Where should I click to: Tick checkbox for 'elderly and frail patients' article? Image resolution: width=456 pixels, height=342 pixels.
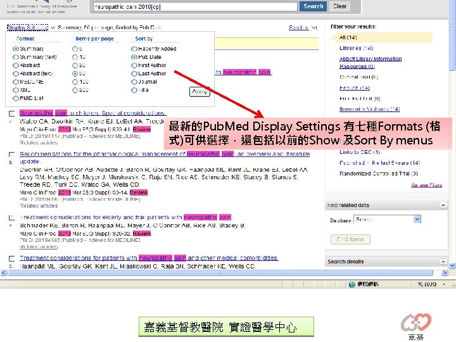click(x=11, y=218)
